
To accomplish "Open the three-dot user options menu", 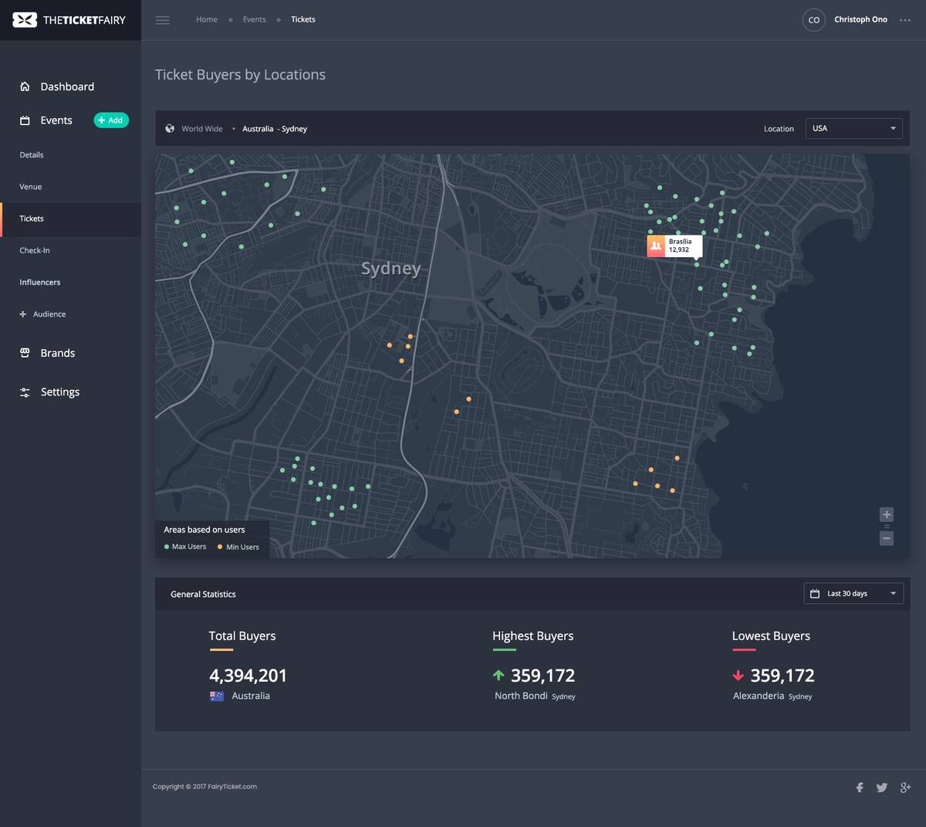I will pyautogui.click(x=905, y=20).
